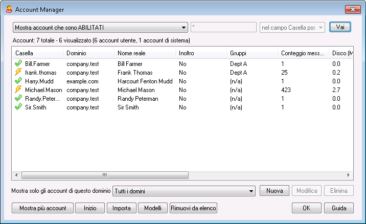
Task: Select the Bill.Farmer account row
Action: pyautogui.click(x=182, y=64)
